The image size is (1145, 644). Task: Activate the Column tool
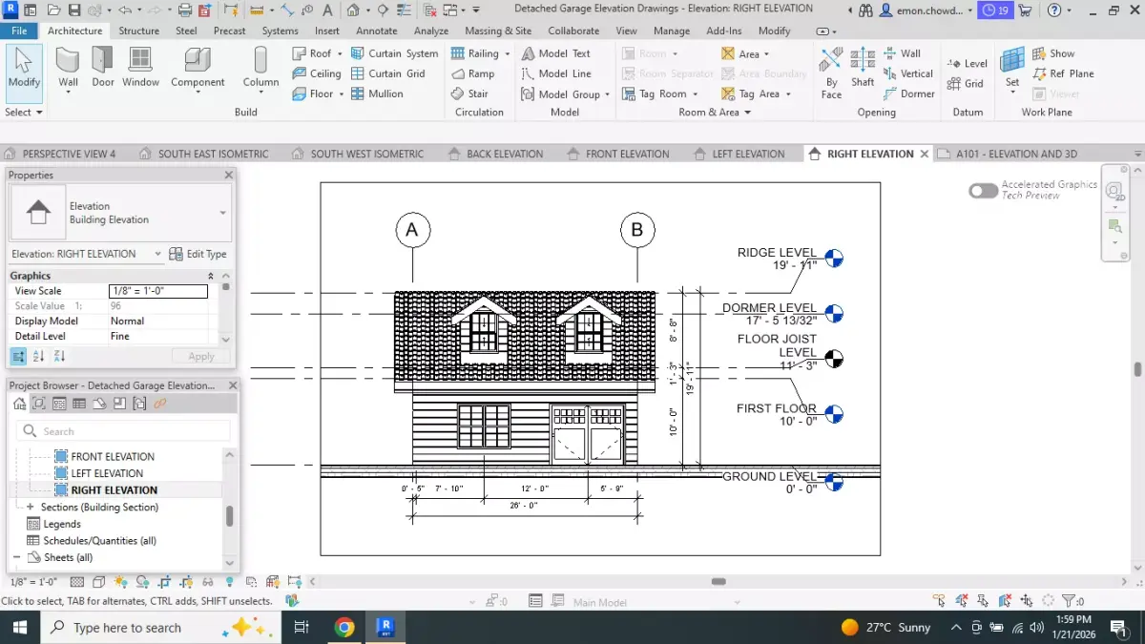coord(260,67)
